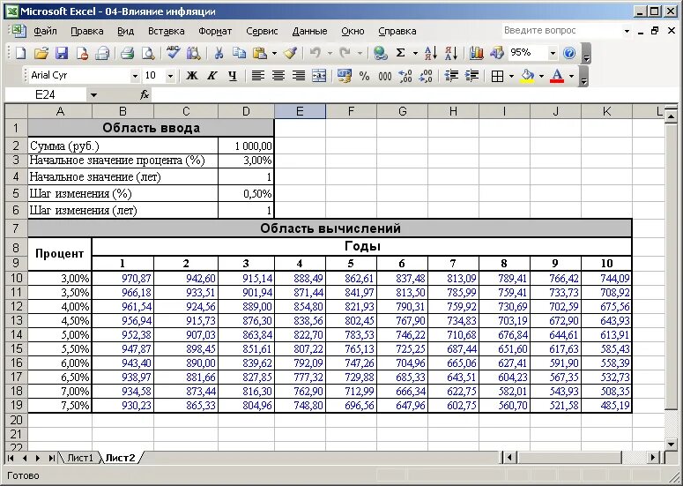Increase indent icon
Image resolution: width=683 pixels, height=486 pixels.
471,76
